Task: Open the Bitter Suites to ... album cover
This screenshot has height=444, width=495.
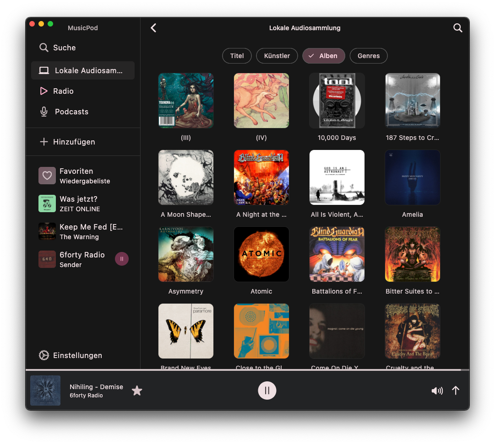Action: (x=413, y=254)
